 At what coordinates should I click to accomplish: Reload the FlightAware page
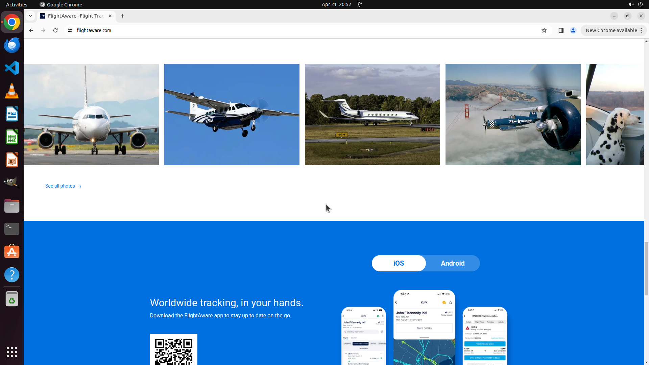pos(55,30)
